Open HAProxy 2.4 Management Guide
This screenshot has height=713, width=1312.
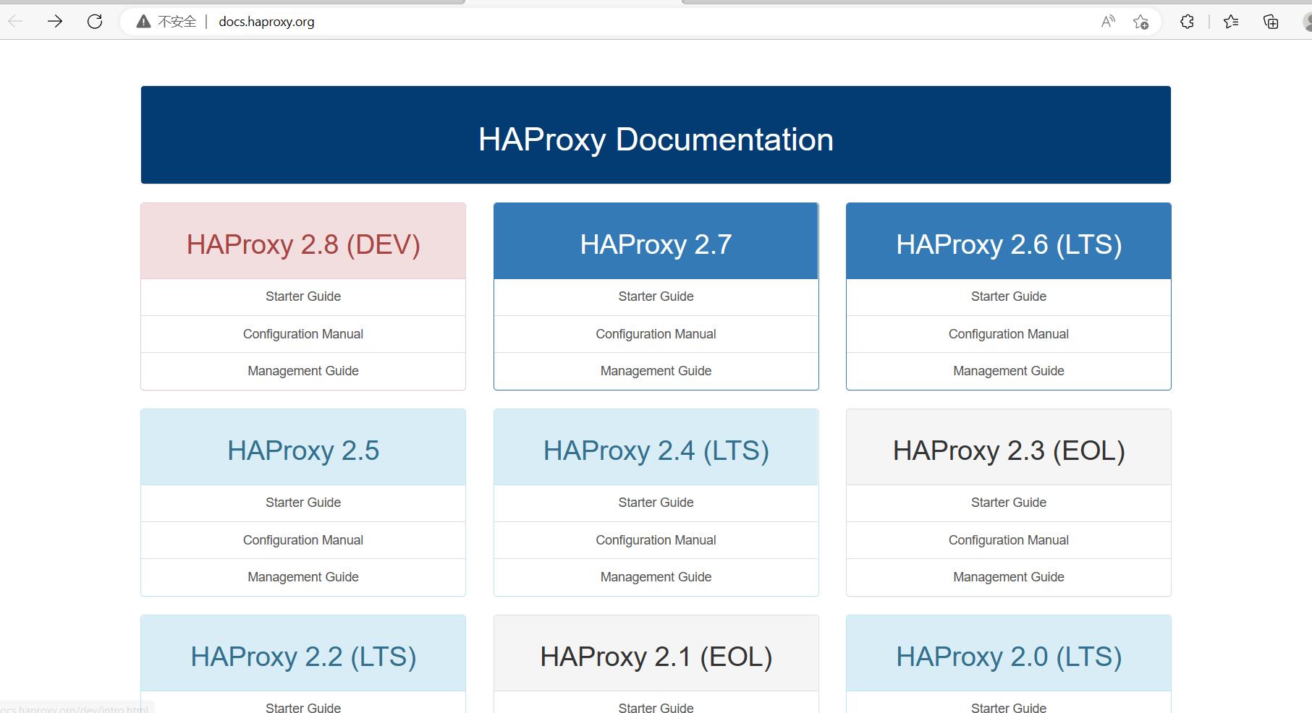click(656, 577)
